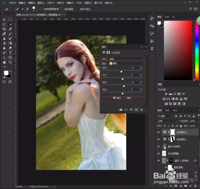
Task: Hide the 盖印+修皱纹 layer
Action: [x=159, y=146]
